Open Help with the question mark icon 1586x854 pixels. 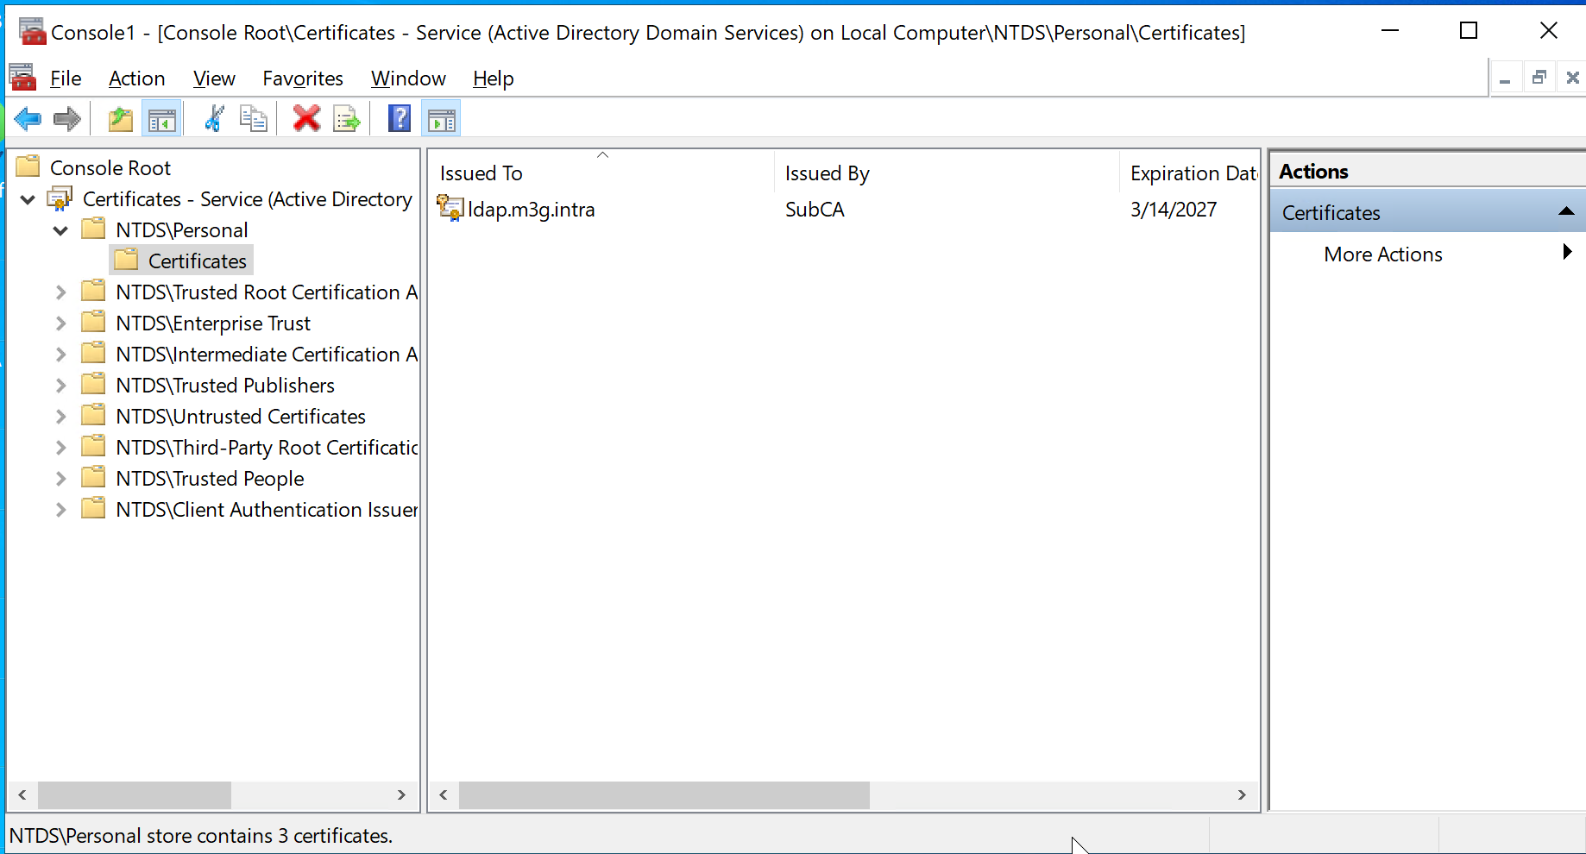coord(400,119)
